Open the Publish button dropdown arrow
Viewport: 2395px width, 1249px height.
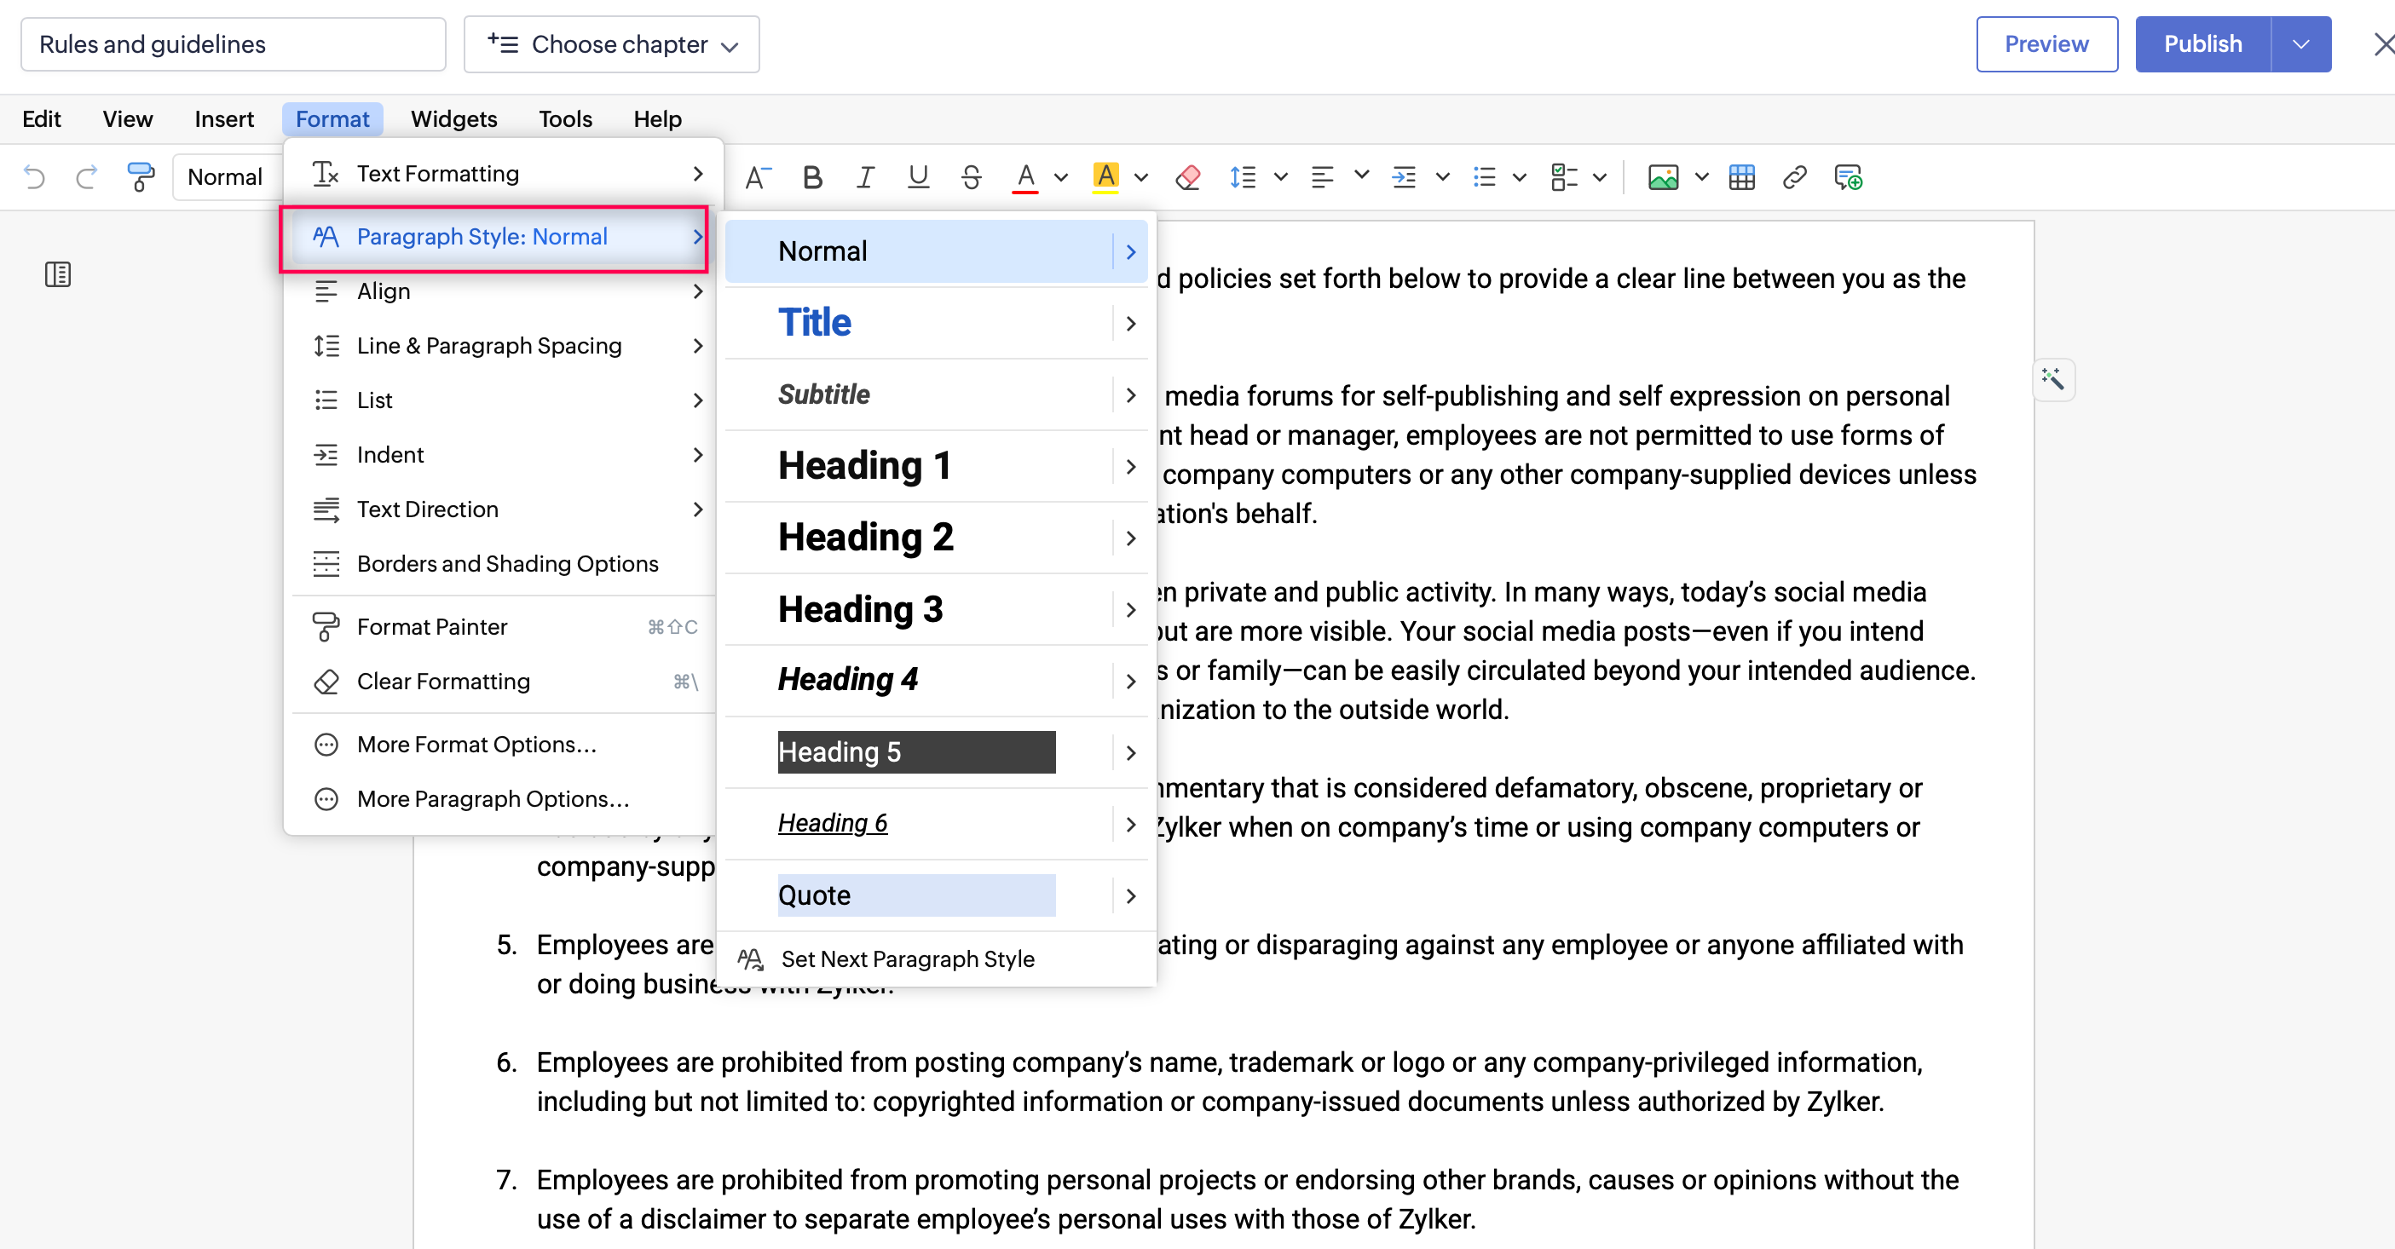pyautogui.click(x=2300, y=43)
